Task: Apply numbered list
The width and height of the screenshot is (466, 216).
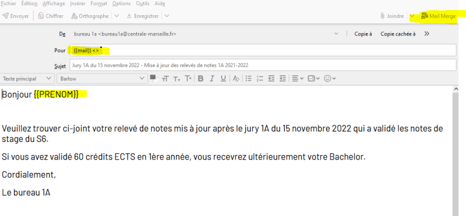Action: click(x=260, y=79)
